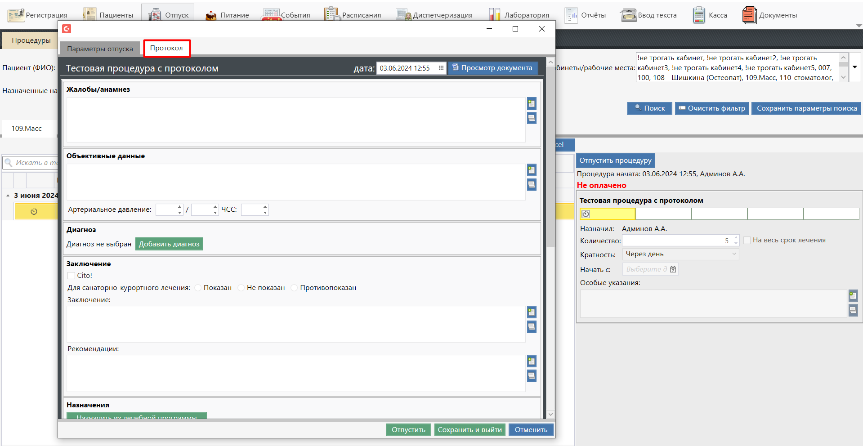863x446 pixels.
Task: Open the Лаборатория module icon
Action: click(494, 15)
